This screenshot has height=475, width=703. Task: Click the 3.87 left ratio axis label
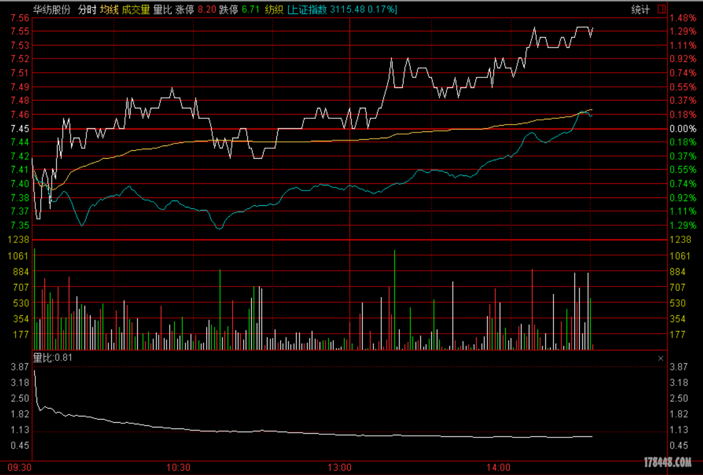point(20,367)
